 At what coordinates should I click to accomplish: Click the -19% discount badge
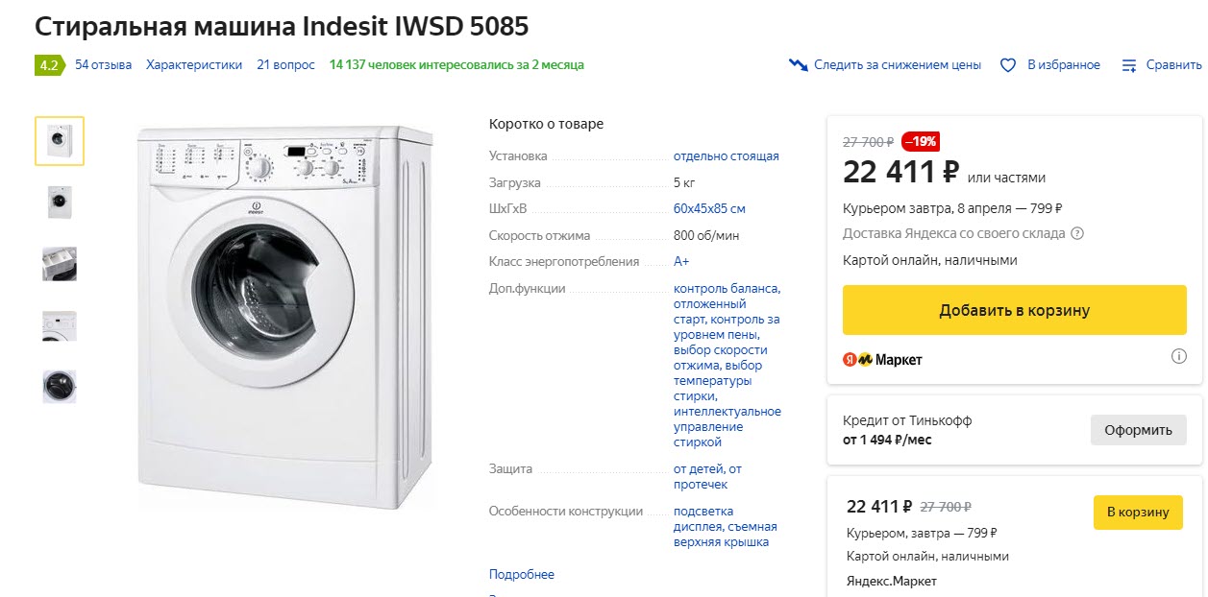pyautogui.click(x=923, y=140)
